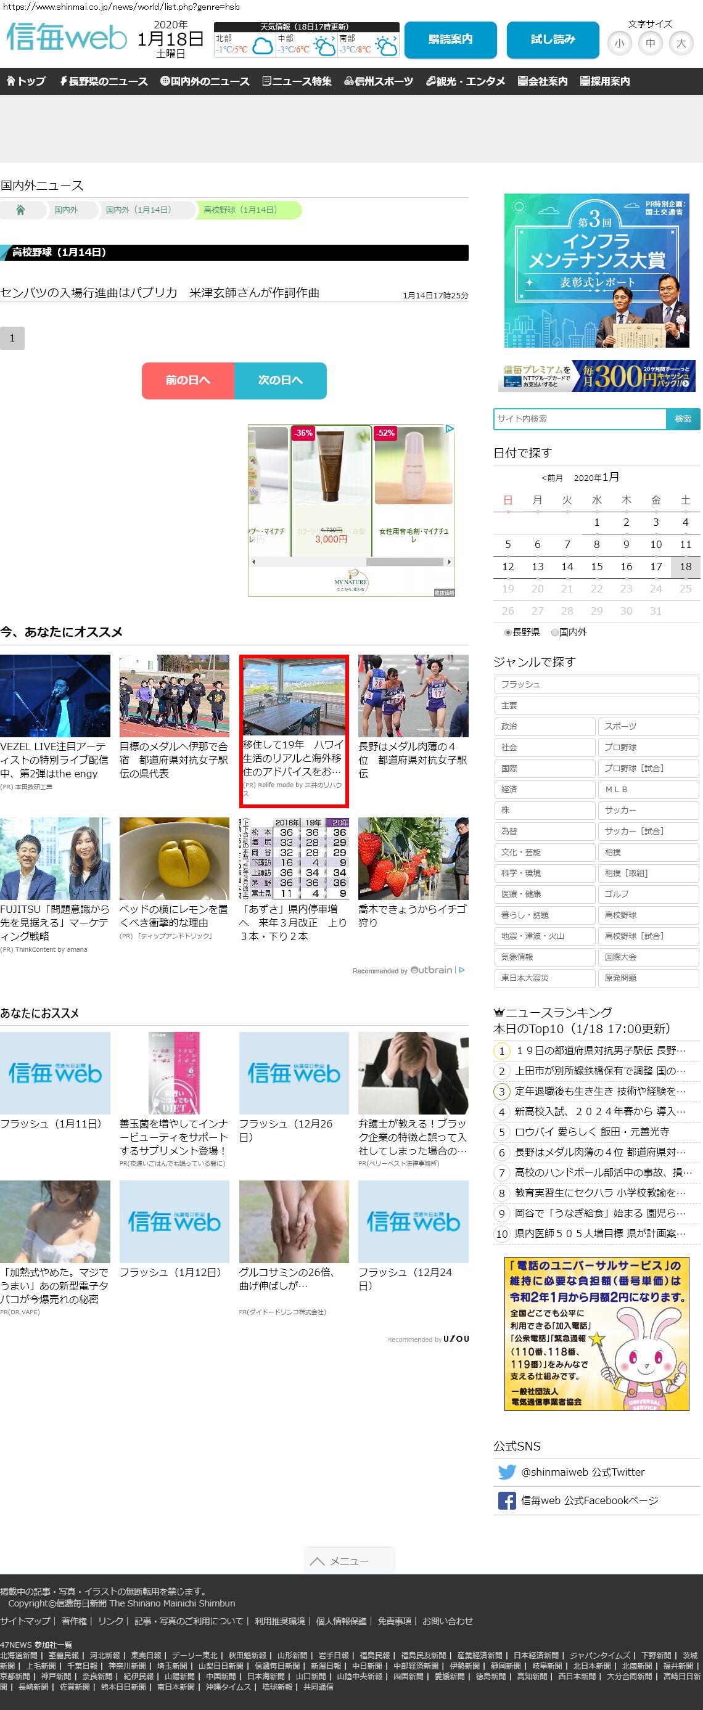This screenshot has height=1710, width=703.
Task: Click the サイト内検索 search field
Action: (x=580, y=419)
